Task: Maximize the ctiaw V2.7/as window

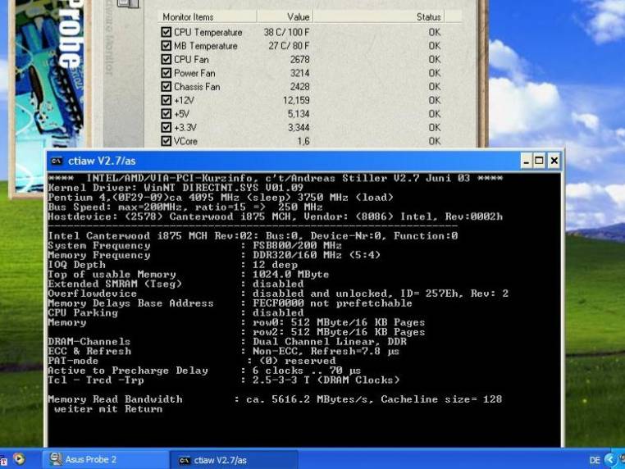Action: pyautogui.click(x=539, y=161)
